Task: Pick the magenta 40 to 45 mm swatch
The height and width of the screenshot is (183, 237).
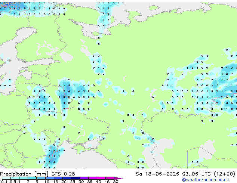Action: tap(101, 178)
